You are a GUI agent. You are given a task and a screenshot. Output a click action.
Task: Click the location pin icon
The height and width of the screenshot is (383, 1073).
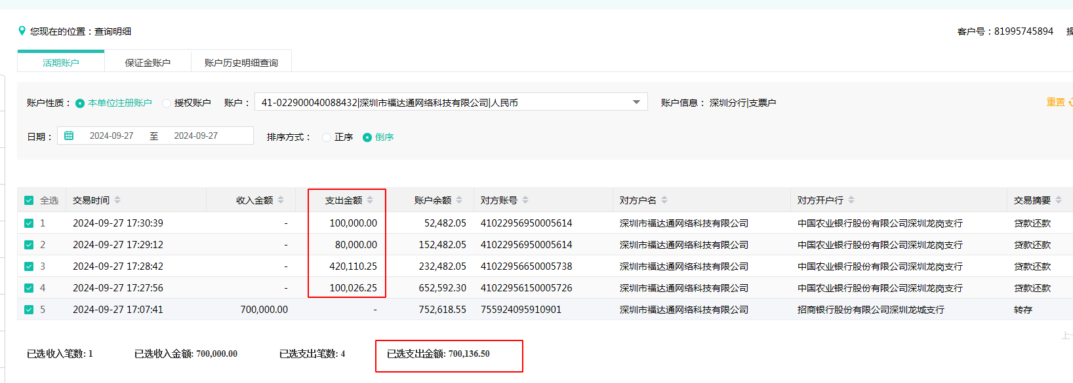click(22, 31)
